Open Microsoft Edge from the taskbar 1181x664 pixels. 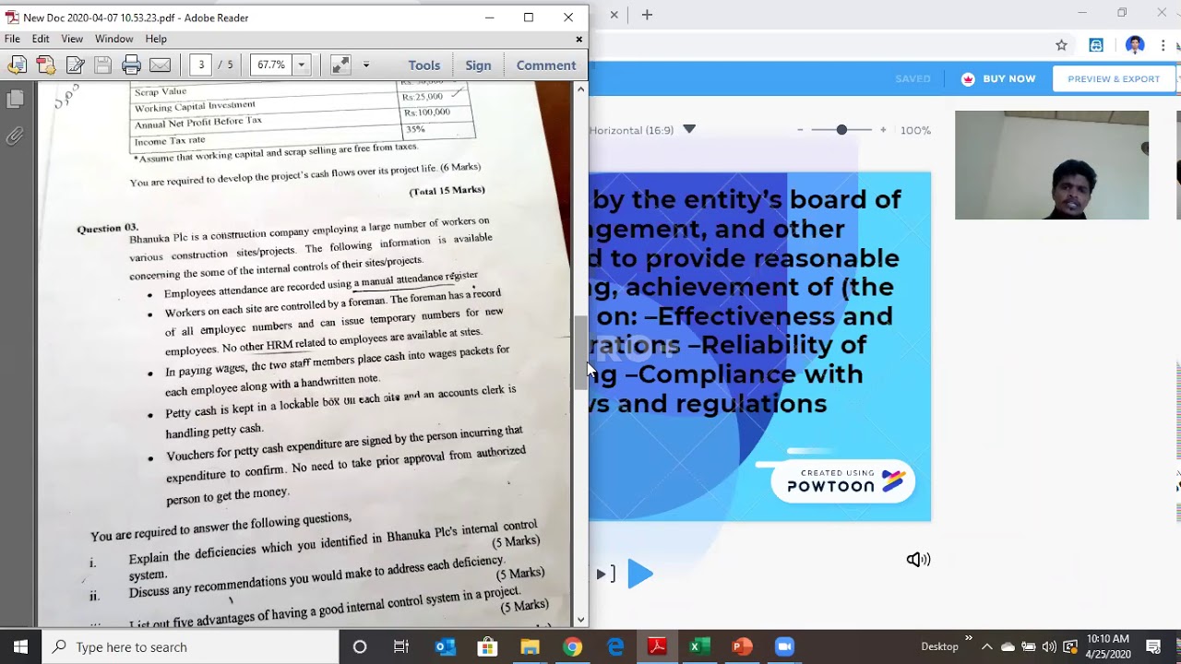615,646
